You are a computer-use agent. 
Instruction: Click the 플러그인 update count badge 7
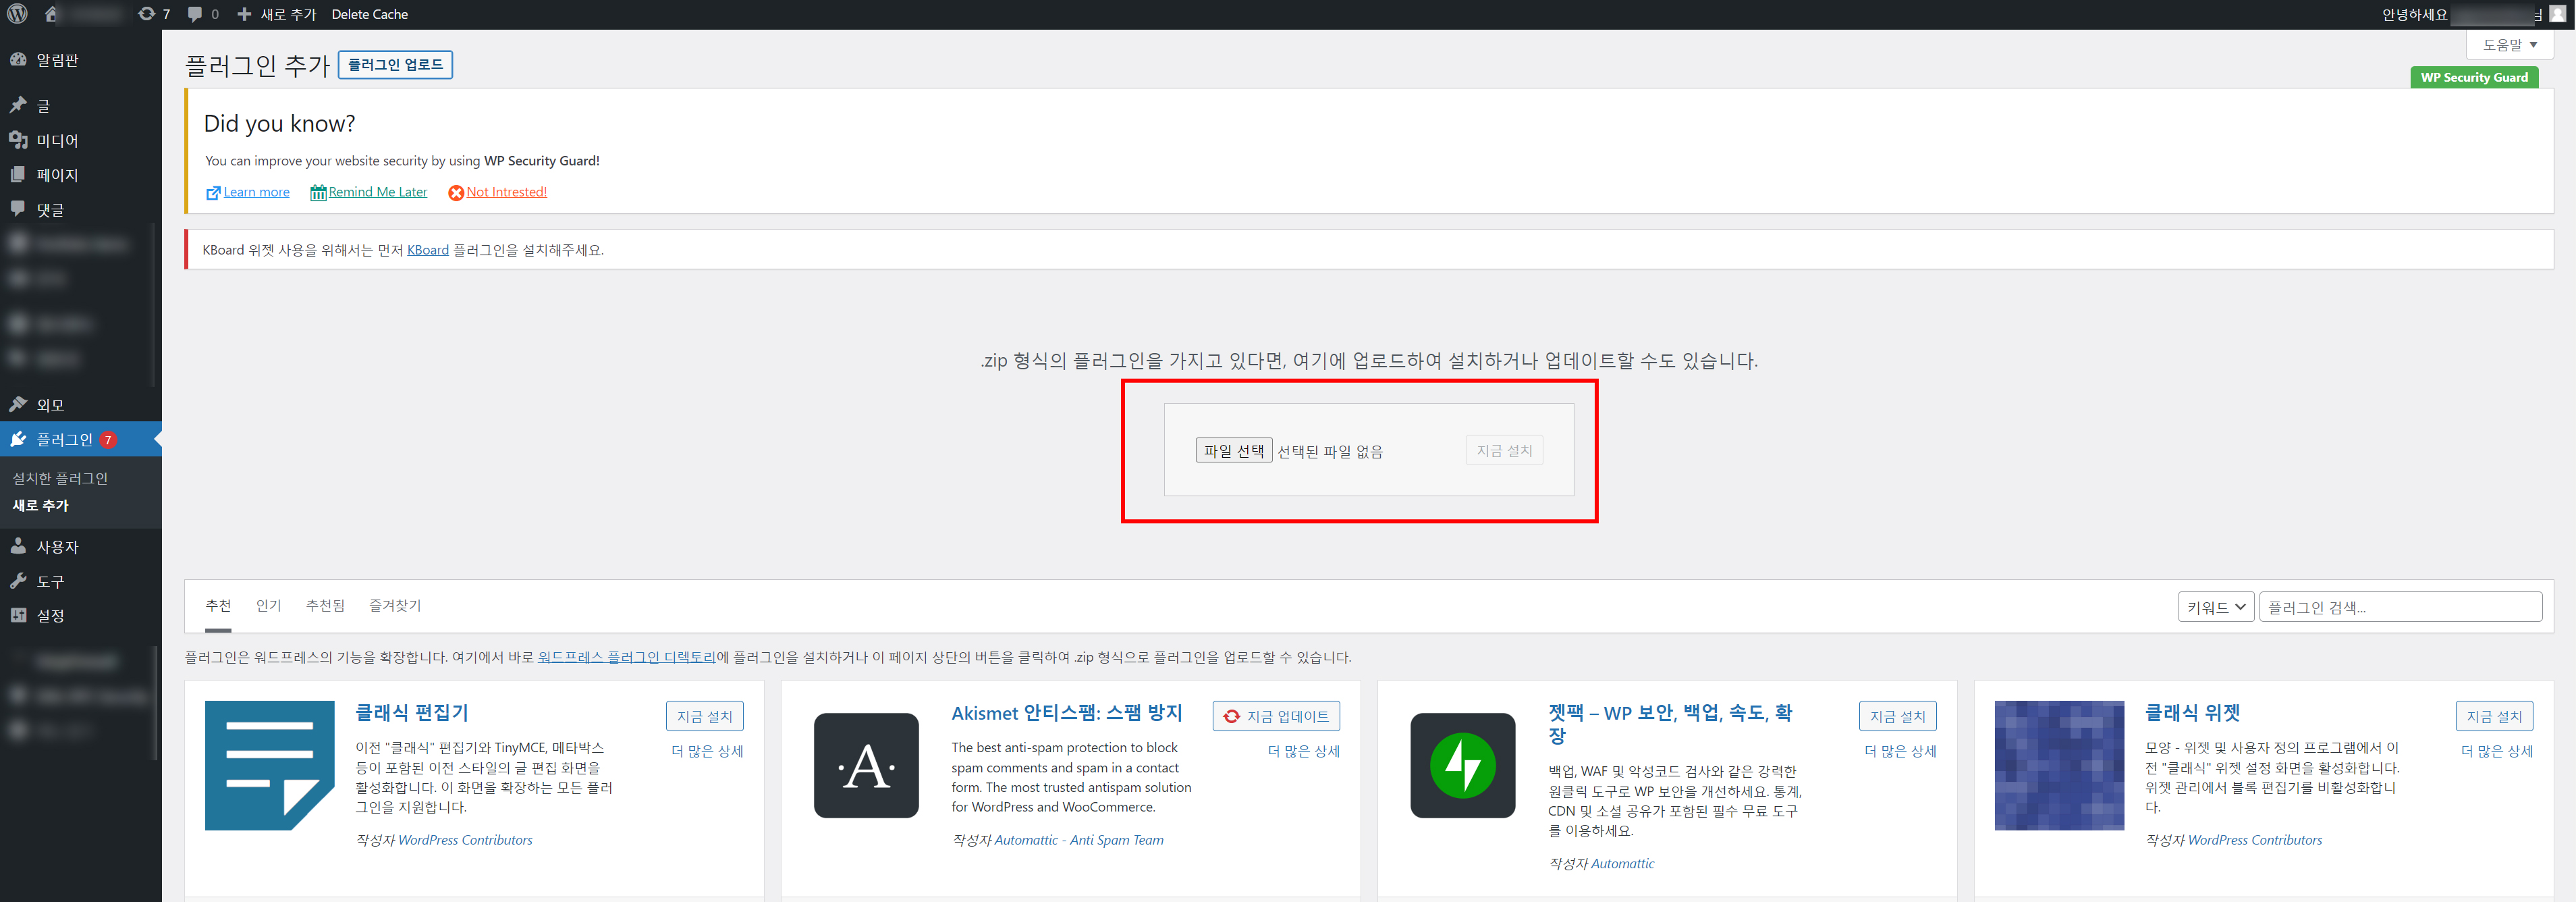point(108,440)
